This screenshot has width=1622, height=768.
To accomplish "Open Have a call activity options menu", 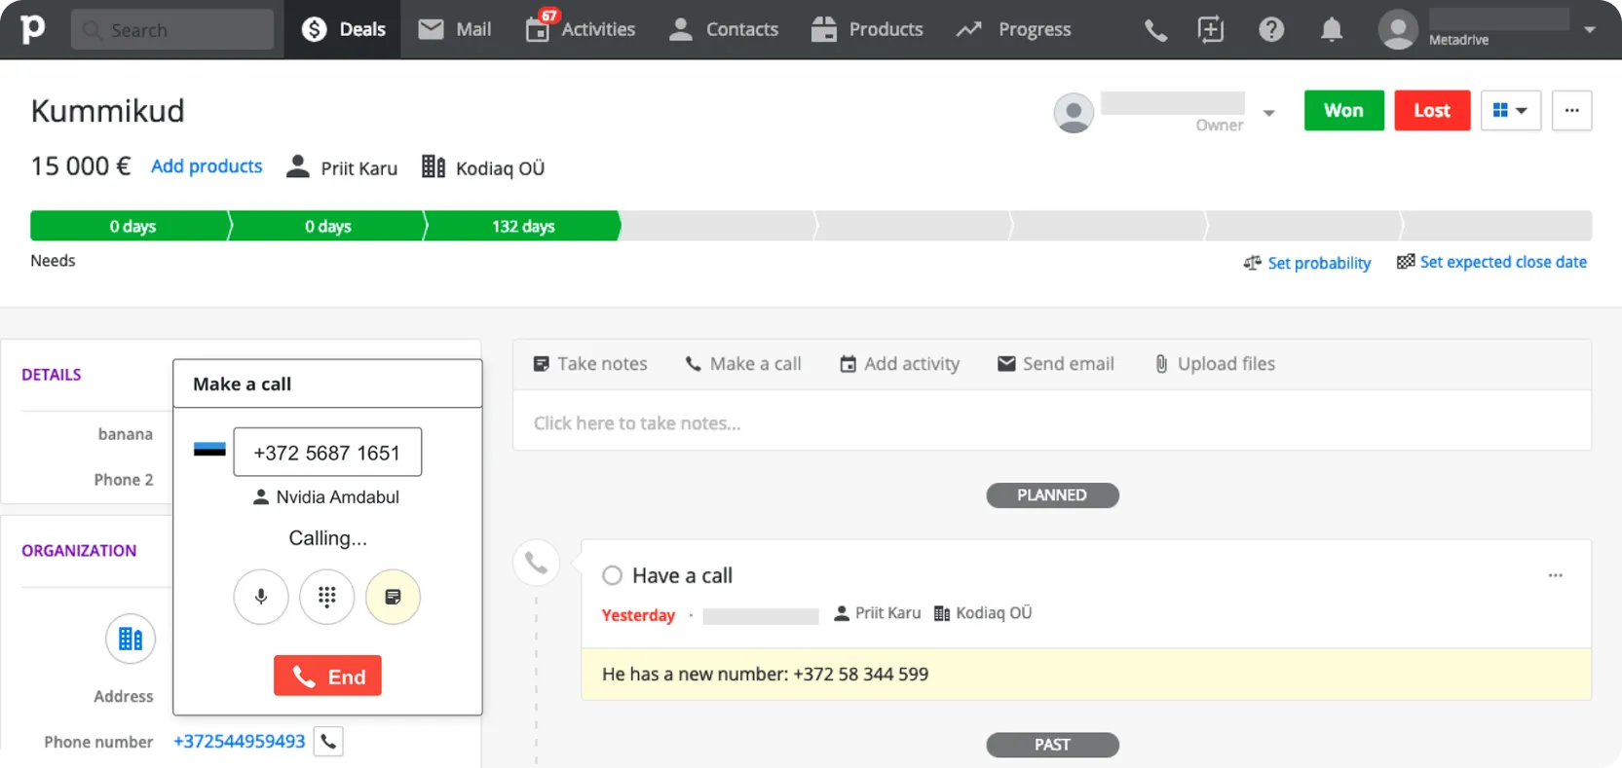I will (x=1555, y=575).
